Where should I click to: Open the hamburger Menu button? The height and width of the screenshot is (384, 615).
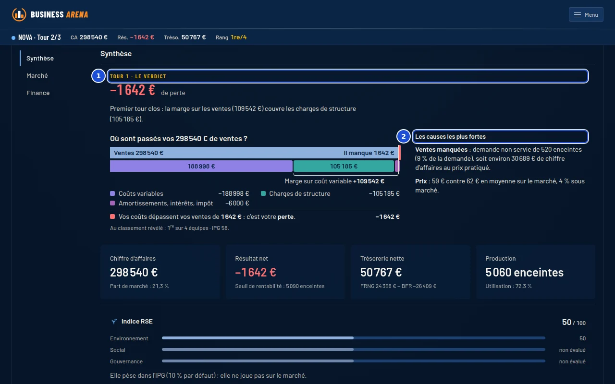pos(586,15)
